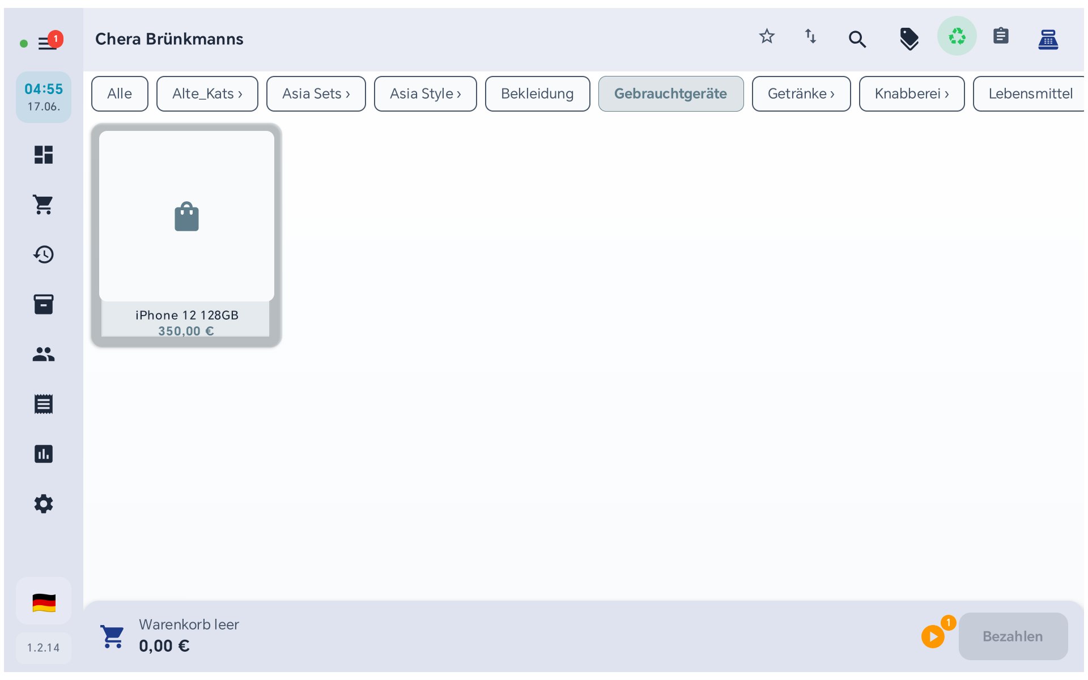Expand the Alte_Kats category
This screenshot has width=1088, height=680.
click(x=207, y=93)
